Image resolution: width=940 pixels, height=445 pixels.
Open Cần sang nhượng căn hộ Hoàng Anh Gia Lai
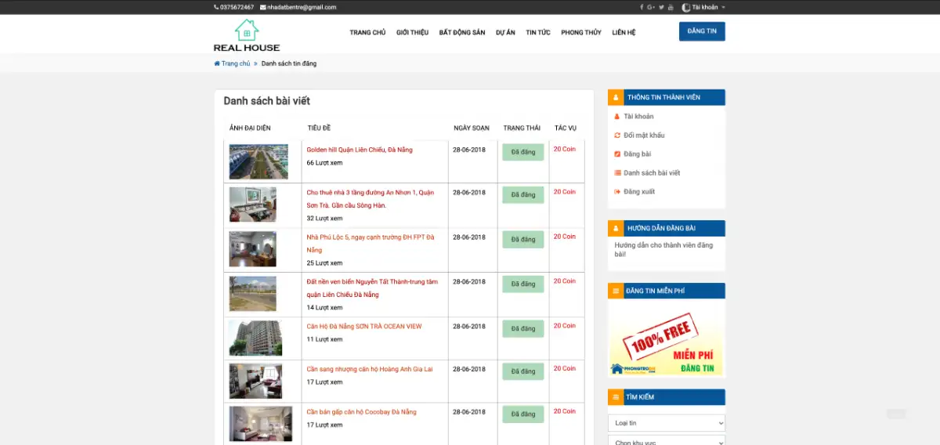click(x=369, y=369)
